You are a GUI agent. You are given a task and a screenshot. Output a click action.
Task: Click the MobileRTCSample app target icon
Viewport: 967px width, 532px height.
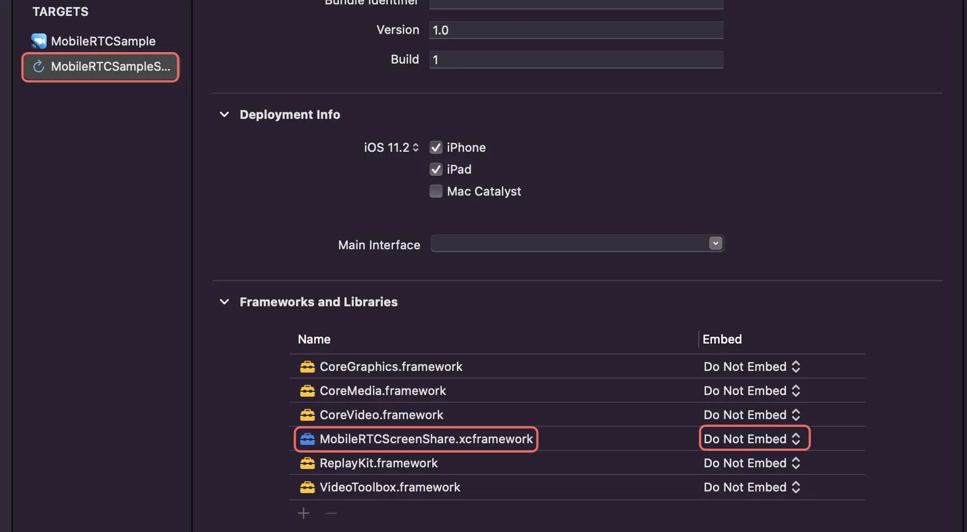point(38,41)
